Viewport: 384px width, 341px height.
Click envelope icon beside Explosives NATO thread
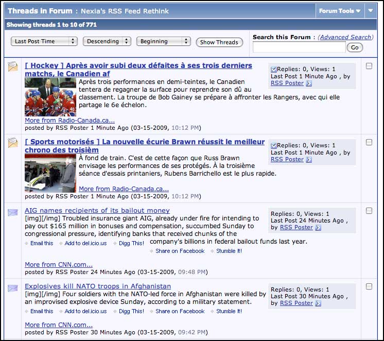click(x=13, y=287)
